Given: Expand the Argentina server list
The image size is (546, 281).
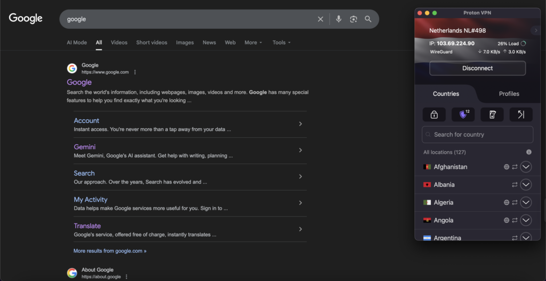Looking at the screenshot, I should pos(526,237).
